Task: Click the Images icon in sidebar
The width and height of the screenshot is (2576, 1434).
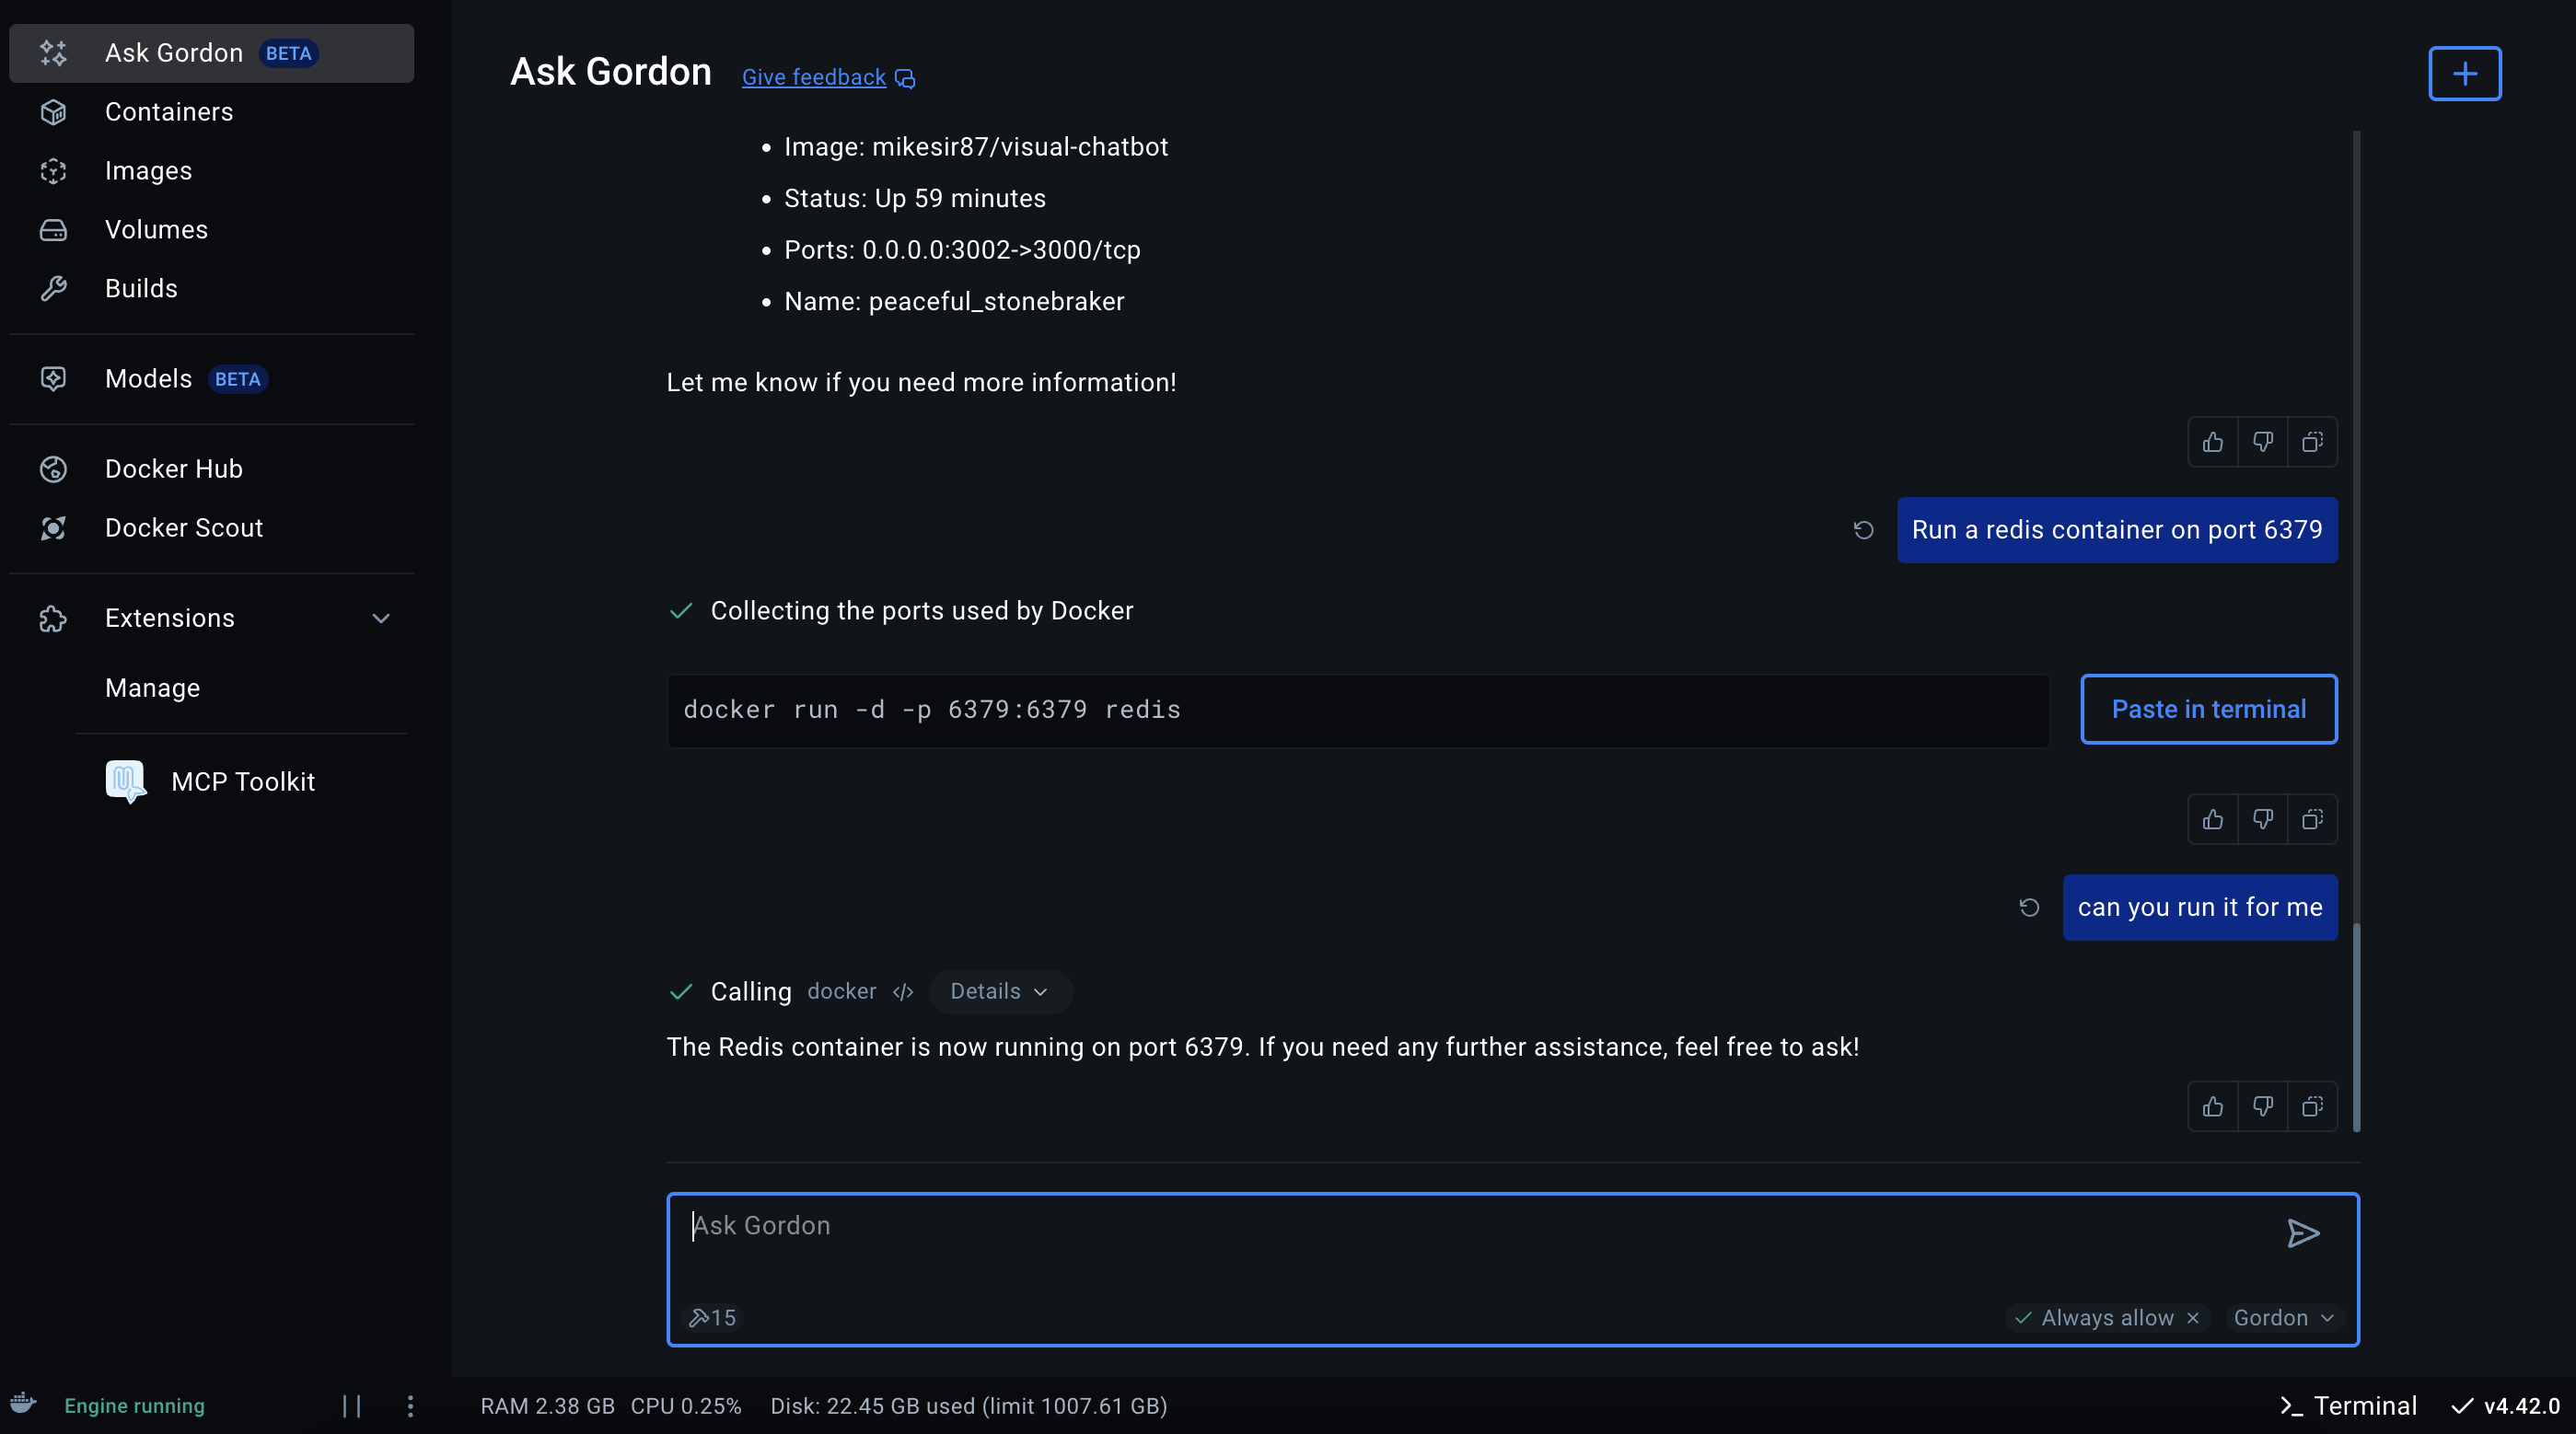Action: [53, 171]
